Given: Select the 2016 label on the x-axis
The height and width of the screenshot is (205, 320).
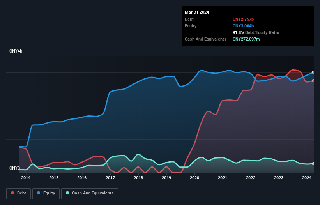Looking at the screenshot, I should pyautogui.click(x=82, y=178).
